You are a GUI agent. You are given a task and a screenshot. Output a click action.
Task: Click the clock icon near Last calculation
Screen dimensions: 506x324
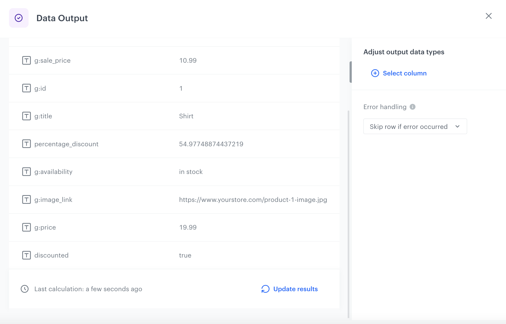(x=25, y=289)
